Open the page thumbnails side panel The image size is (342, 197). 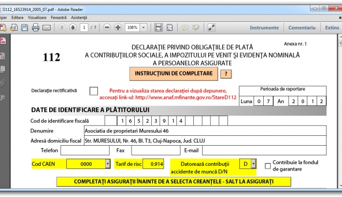(x=3, y=41)
